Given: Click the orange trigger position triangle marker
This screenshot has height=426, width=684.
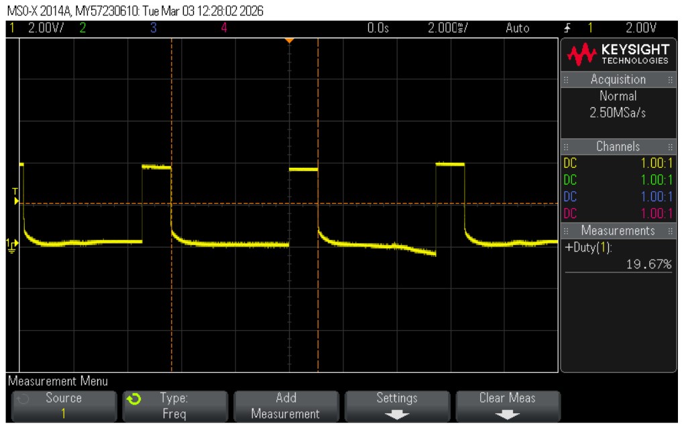Looking at the screenshot, I should coord(289,41).
